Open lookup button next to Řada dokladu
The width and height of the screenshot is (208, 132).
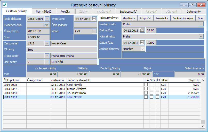(x=47, y=18)
